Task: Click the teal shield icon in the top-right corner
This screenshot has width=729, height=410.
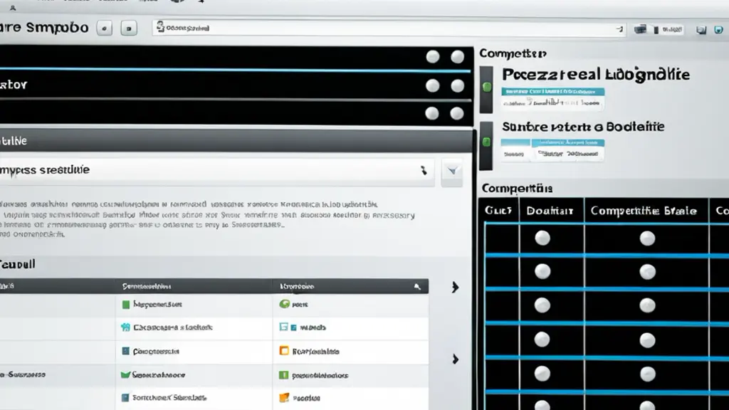Action: (x=719, y=30)
